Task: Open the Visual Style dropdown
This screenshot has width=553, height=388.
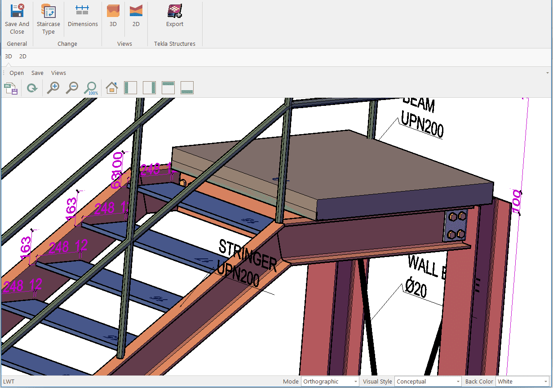Action: tap(458, 382)
